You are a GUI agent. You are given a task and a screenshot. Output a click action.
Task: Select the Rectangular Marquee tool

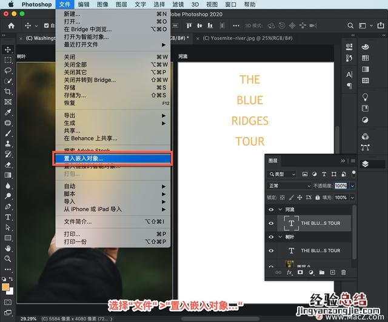coord(8,60)
